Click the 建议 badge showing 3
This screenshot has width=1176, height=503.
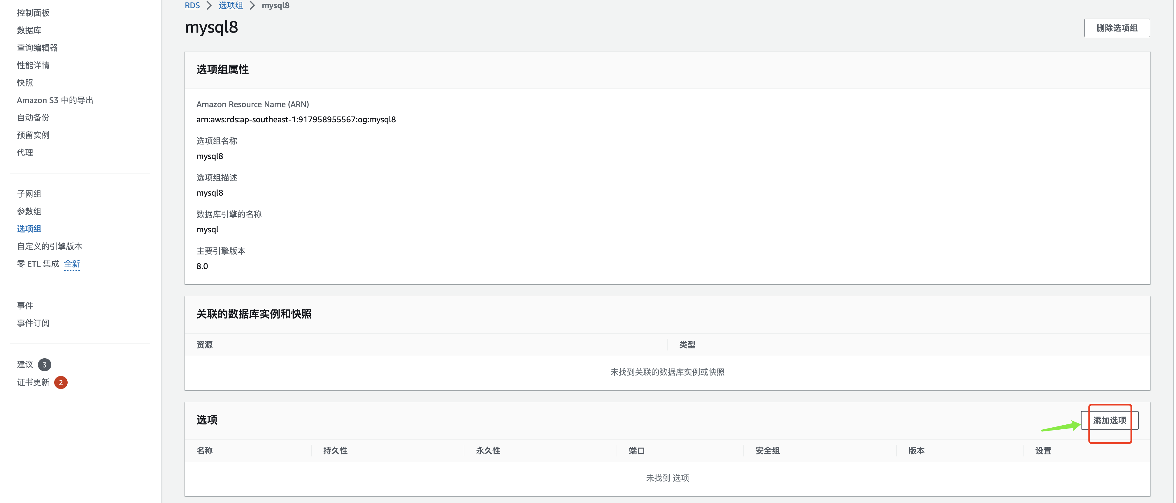click(x=44, y=364)
